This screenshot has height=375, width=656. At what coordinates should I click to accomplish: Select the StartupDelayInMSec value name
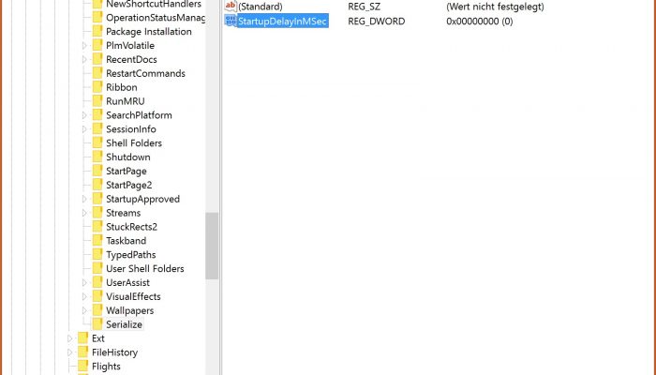(x=282, y=21)
